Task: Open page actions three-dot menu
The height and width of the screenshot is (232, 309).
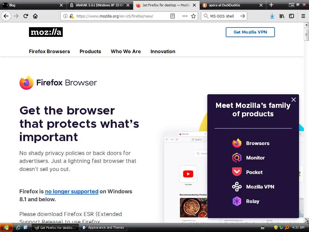Action: (185, 16)
